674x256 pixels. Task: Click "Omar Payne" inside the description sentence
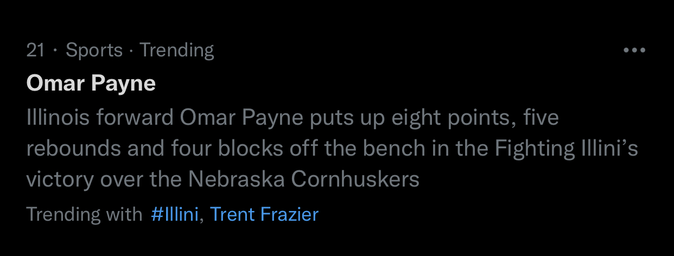(241, 118)
